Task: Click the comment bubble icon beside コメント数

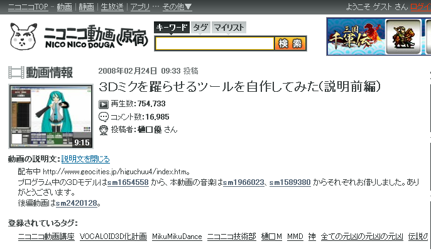Action: coord(104,117)
